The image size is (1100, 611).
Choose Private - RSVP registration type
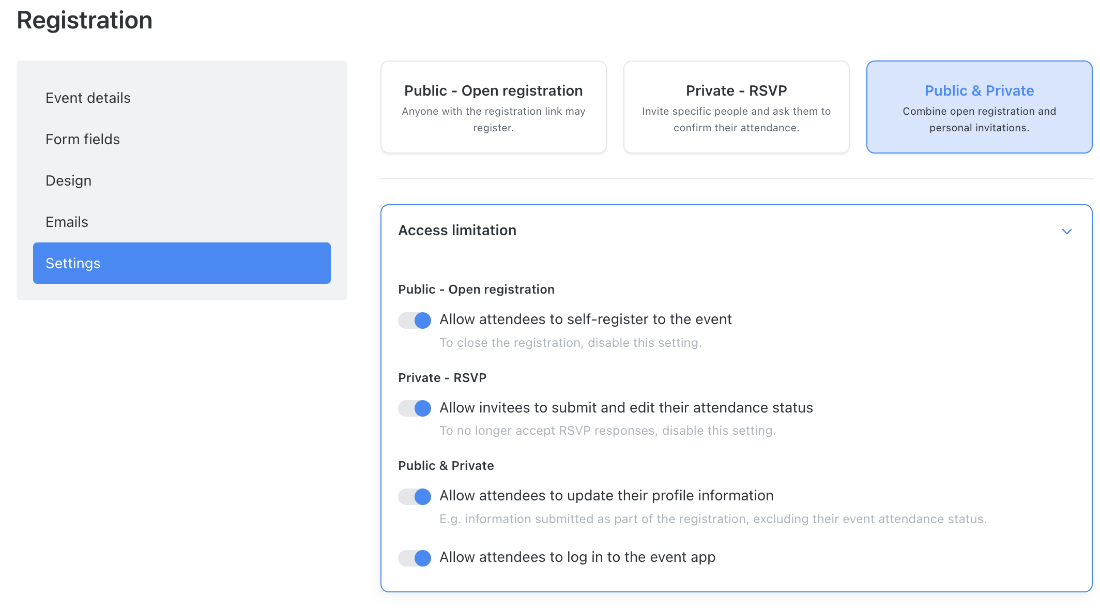(x=736, y=106)
